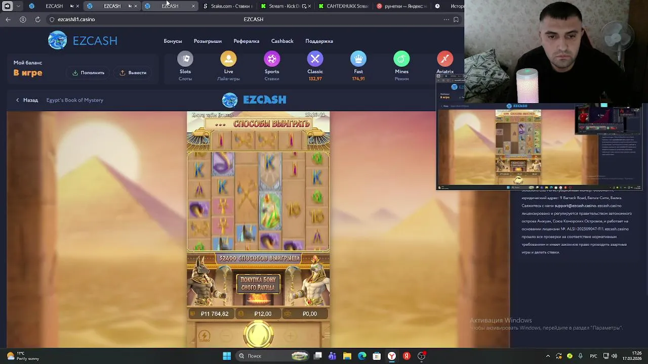The width and height of the screenshot is (648, 364).
Task: Open Task View on taskbar
Action: click(318, 356)
